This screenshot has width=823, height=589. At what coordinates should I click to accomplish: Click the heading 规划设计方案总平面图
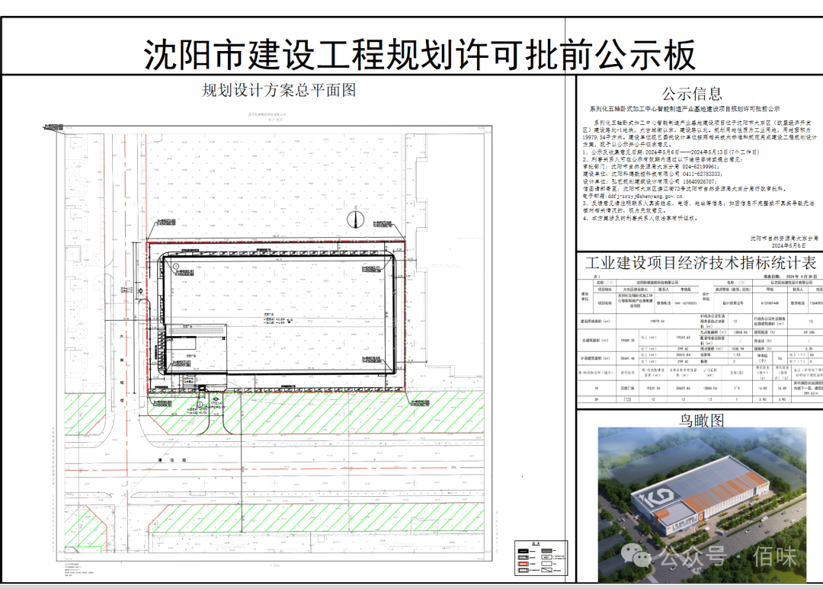[279, 90]
